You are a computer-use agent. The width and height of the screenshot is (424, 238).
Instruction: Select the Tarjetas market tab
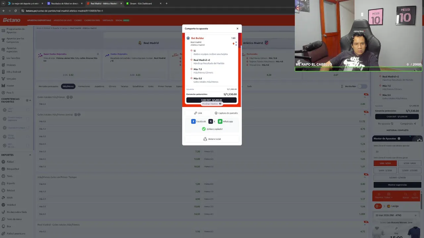pos(124,86)
